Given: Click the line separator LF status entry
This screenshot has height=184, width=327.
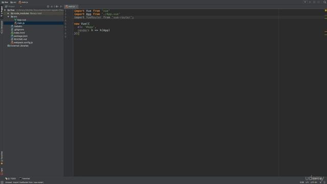Looking at the screenshot, I should [x=307, y=182].
